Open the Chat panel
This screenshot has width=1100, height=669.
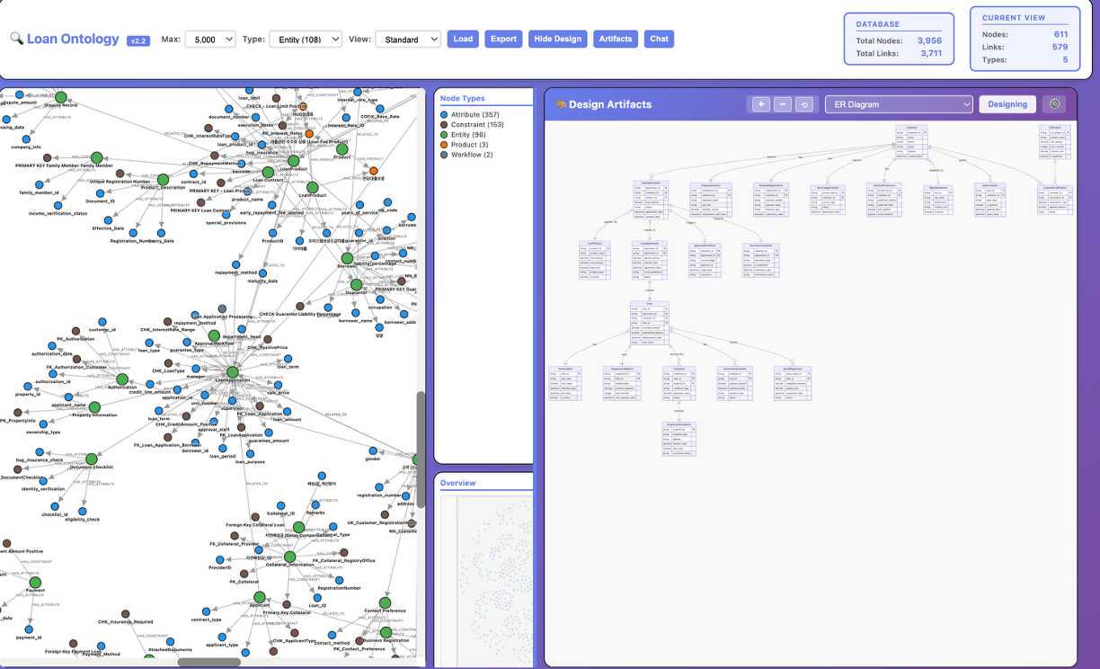659,39
